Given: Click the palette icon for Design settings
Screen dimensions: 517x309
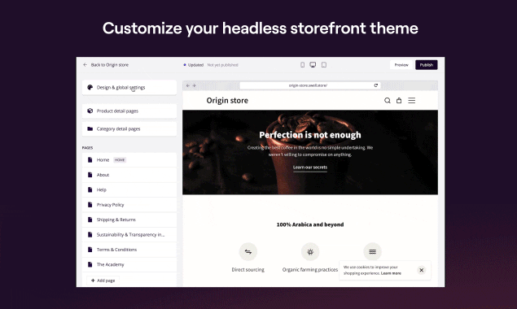Looking at the screenshot, I should point(90,87).
